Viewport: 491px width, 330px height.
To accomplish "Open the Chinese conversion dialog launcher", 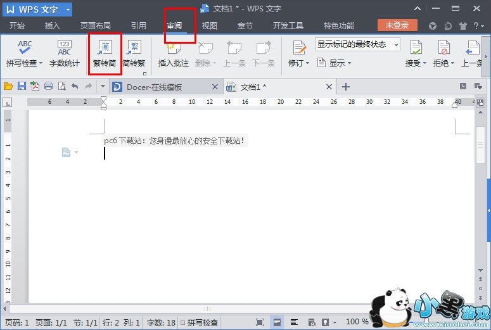I will click(x=144, y=74).
